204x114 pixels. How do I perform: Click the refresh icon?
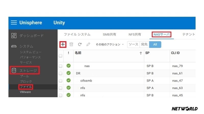pos(80,44)
